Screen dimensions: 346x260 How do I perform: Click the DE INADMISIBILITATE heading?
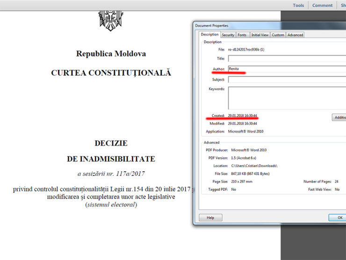(x=111, y=159)
